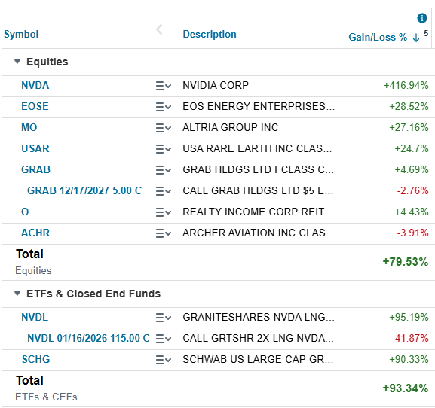
Task: Open the O row actions menu
Action: tap(163, 212)
